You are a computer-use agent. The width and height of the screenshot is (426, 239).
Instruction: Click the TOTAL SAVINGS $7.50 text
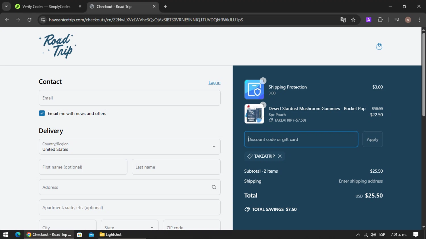pyautogui.click(x=274, y=209)
